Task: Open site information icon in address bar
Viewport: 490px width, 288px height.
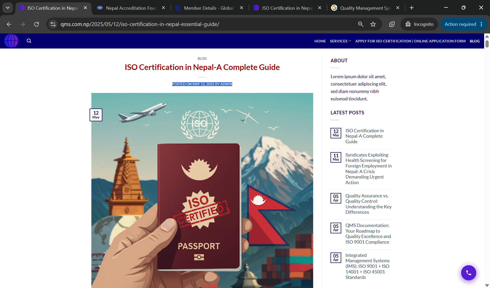Action: [x=53, y=24]
